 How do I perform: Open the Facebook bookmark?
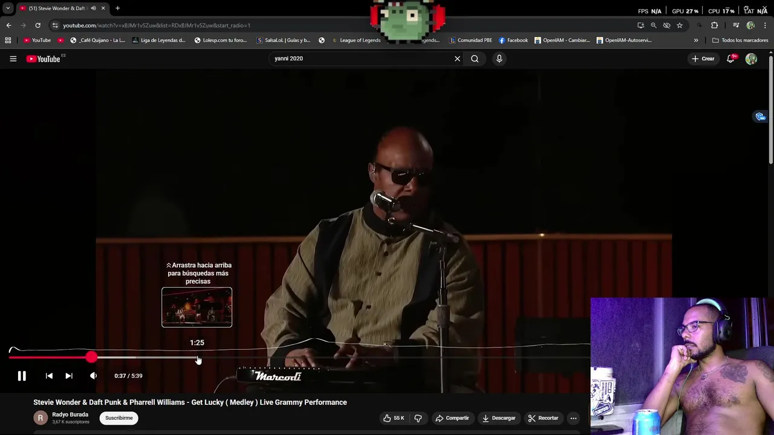click(x=513, y=40)
